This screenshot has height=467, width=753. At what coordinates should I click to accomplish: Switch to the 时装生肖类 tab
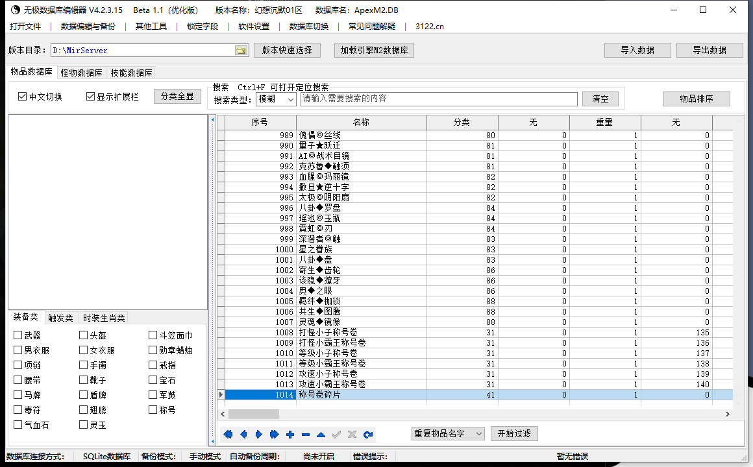click(x=104, y=318)
